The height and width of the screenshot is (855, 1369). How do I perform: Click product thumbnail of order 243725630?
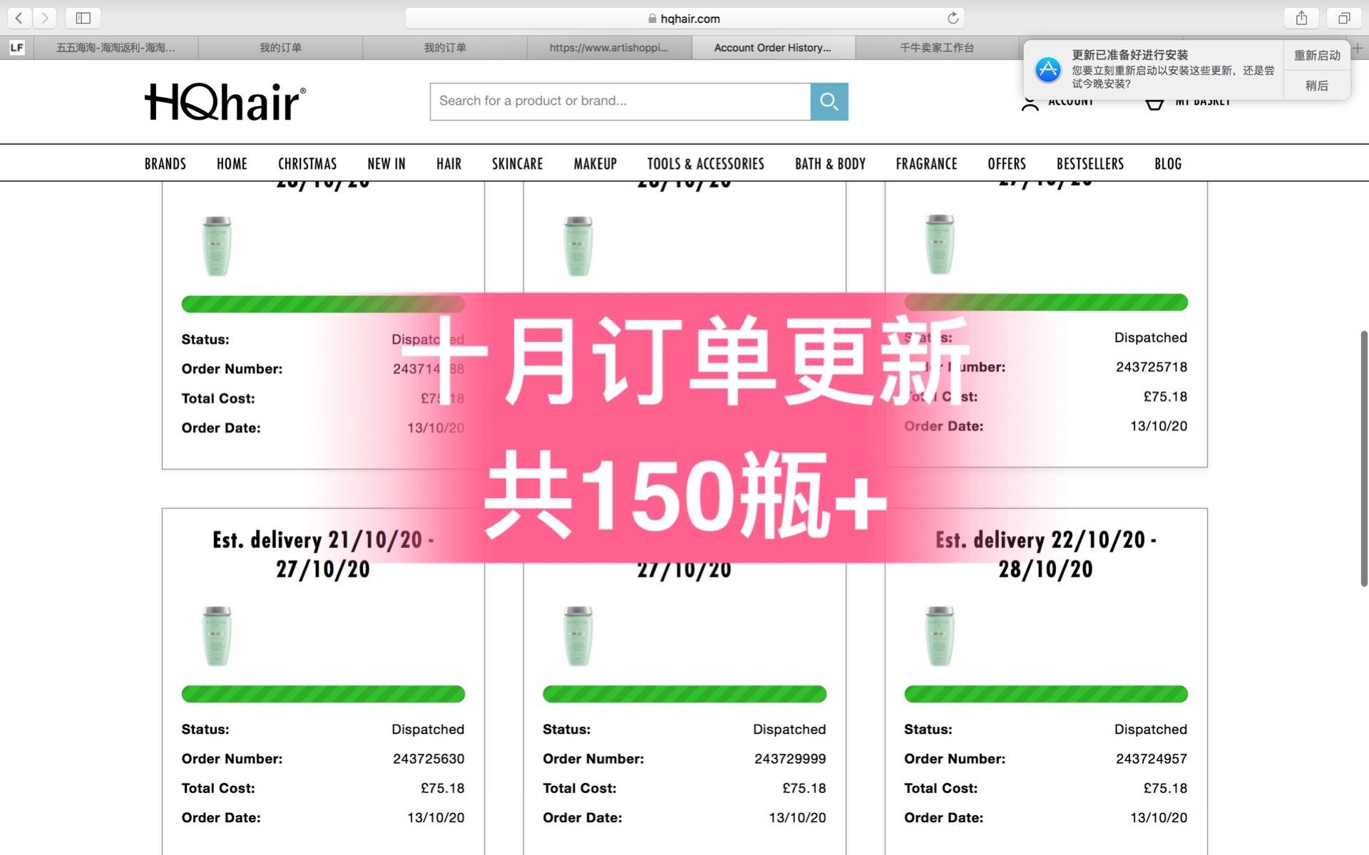[x=217, y=636]
